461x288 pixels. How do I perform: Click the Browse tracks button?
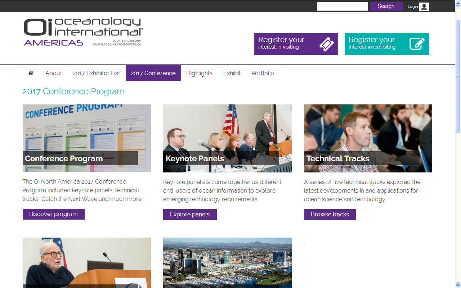pyautogui.click(x=330, y=214)
